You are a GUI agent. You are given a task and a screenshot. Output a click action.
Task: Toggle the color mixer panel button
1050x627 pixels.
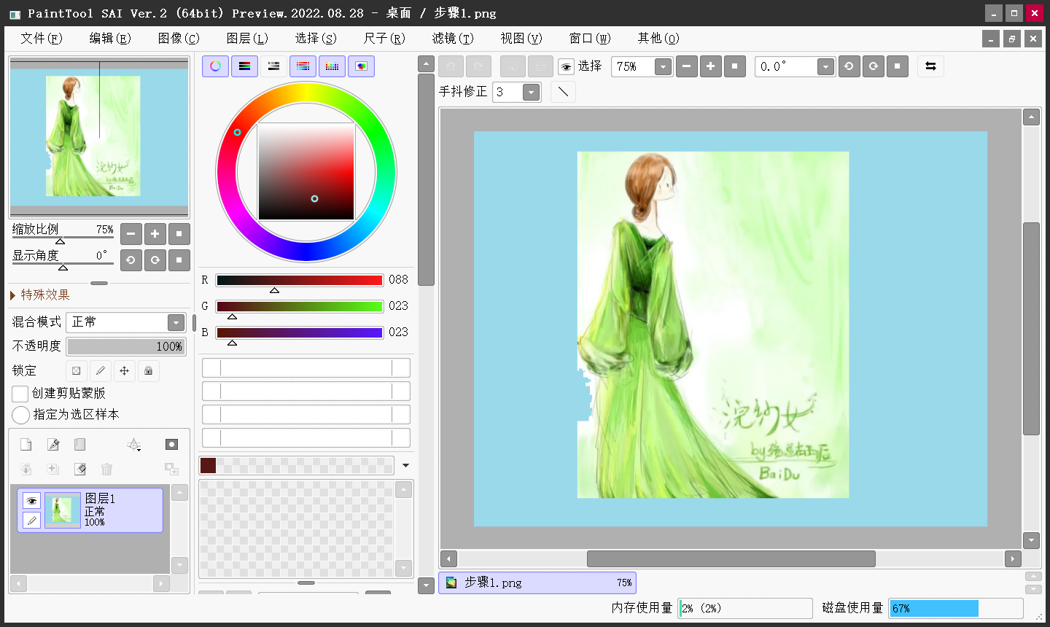pyautogui.click(x=303, y=66)
